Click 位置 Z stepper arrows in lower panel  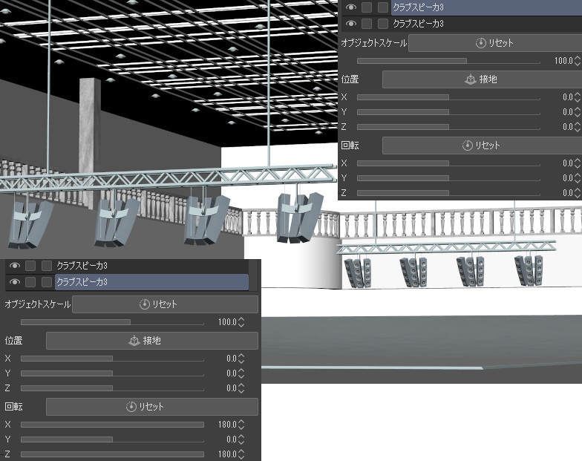tap(241, 388)
